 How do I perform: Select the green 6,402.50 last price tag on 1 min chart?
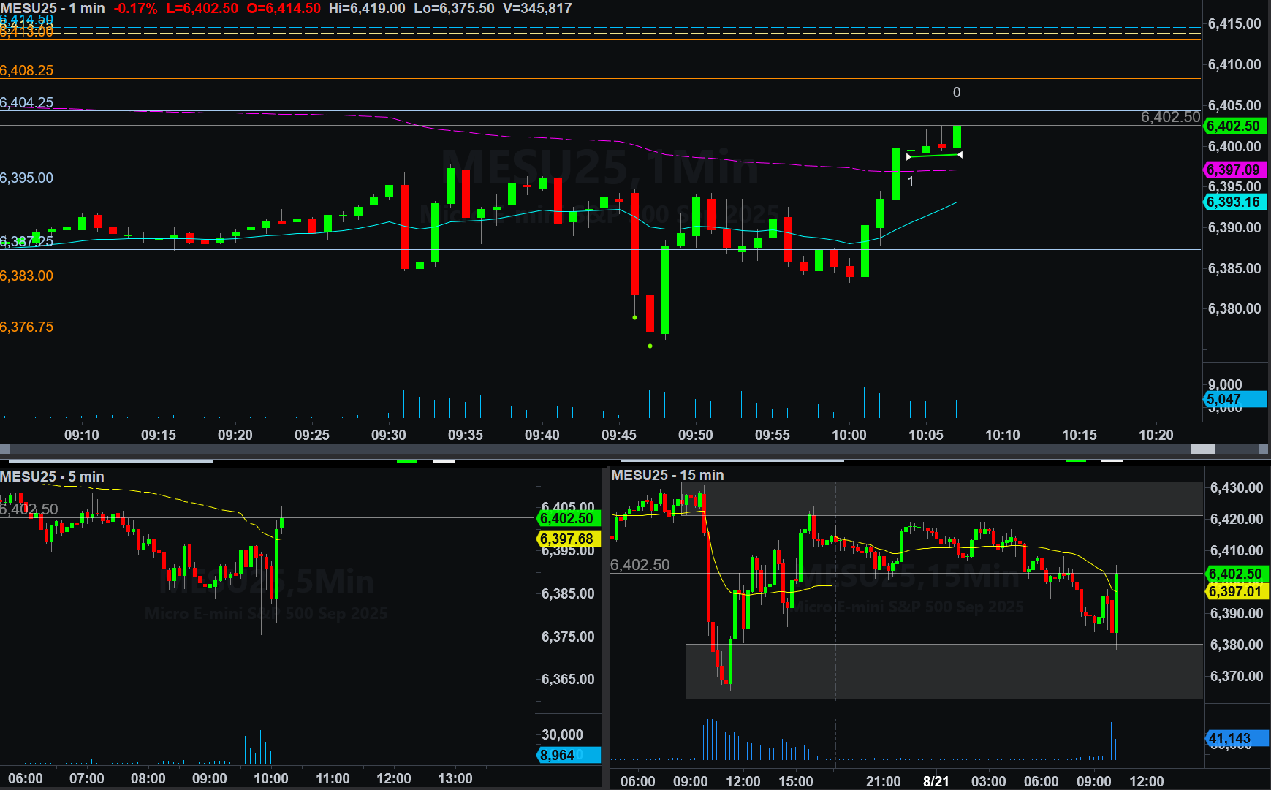tap(1233, 126)
